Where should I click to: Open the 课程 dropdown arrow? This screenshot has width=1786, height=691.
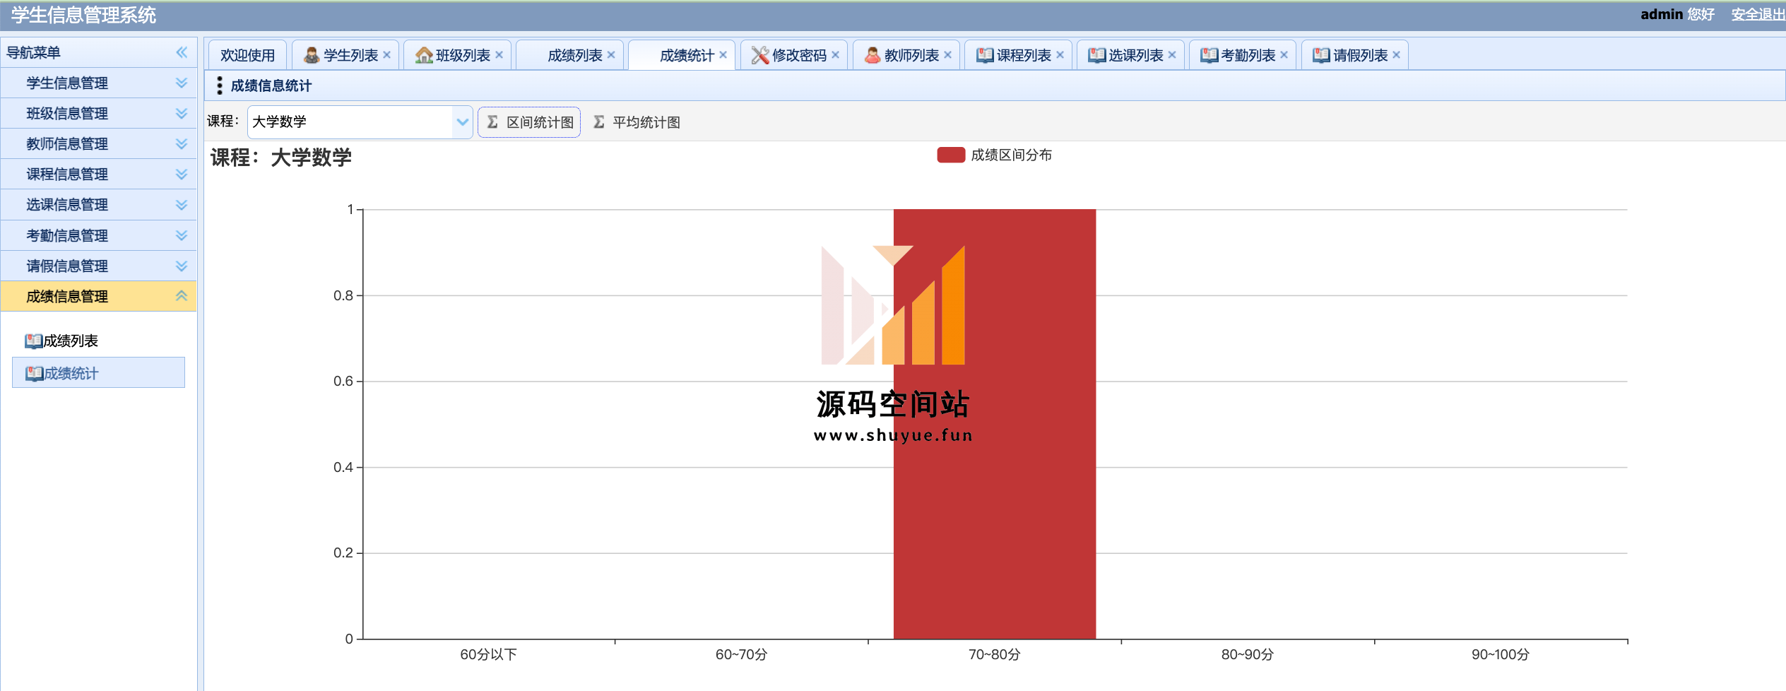462,122
